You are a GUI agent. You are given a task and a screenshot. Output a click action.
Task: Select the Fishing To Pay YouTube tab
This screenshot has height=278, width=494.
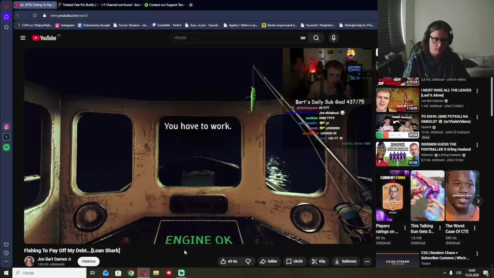35,5
